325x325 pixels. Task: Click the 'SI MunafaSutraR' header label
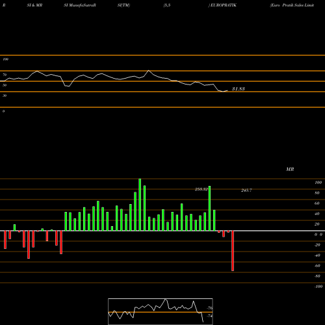click(x=80, y=5)
